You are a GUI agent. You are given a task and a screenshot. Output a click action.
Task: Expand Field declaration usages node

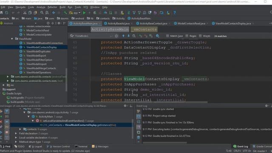coord(16,133)
